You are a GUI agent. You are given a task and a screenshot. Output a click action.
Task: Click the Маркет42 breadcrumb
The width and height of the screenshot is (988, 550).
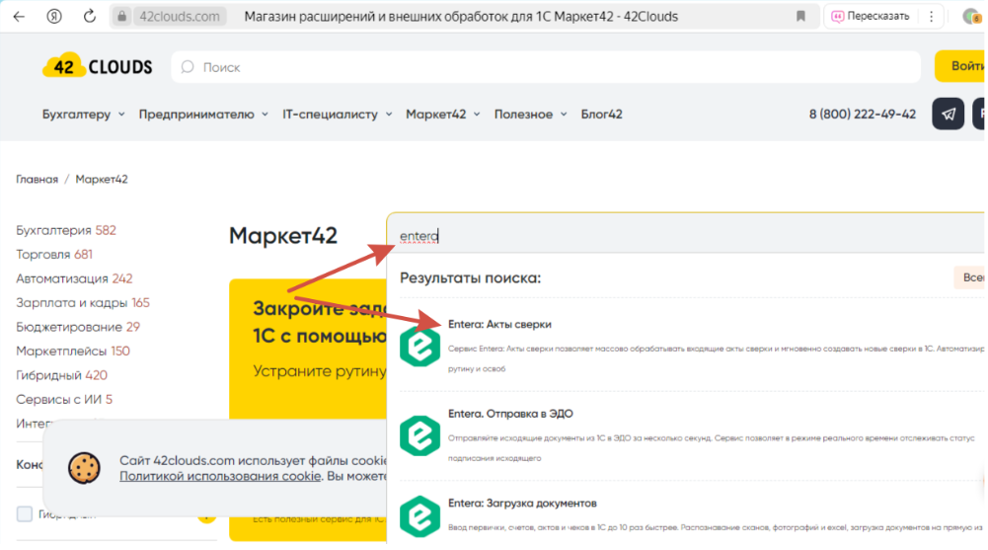pos(102,179)
